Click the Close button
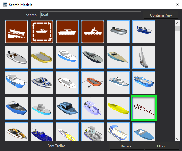This screenshot has width=182, height=151. point(162,146)
